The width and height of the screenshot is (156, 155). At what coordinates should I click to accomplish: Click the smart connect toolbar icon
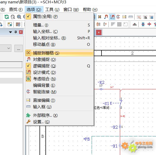coord(118,17)
